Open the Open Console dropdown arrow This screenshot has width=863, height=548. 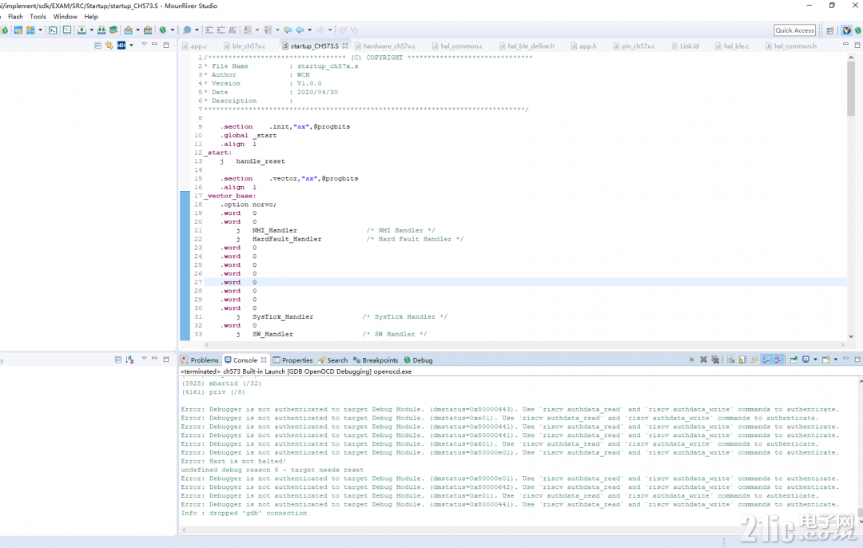click(x=836, y=359)
